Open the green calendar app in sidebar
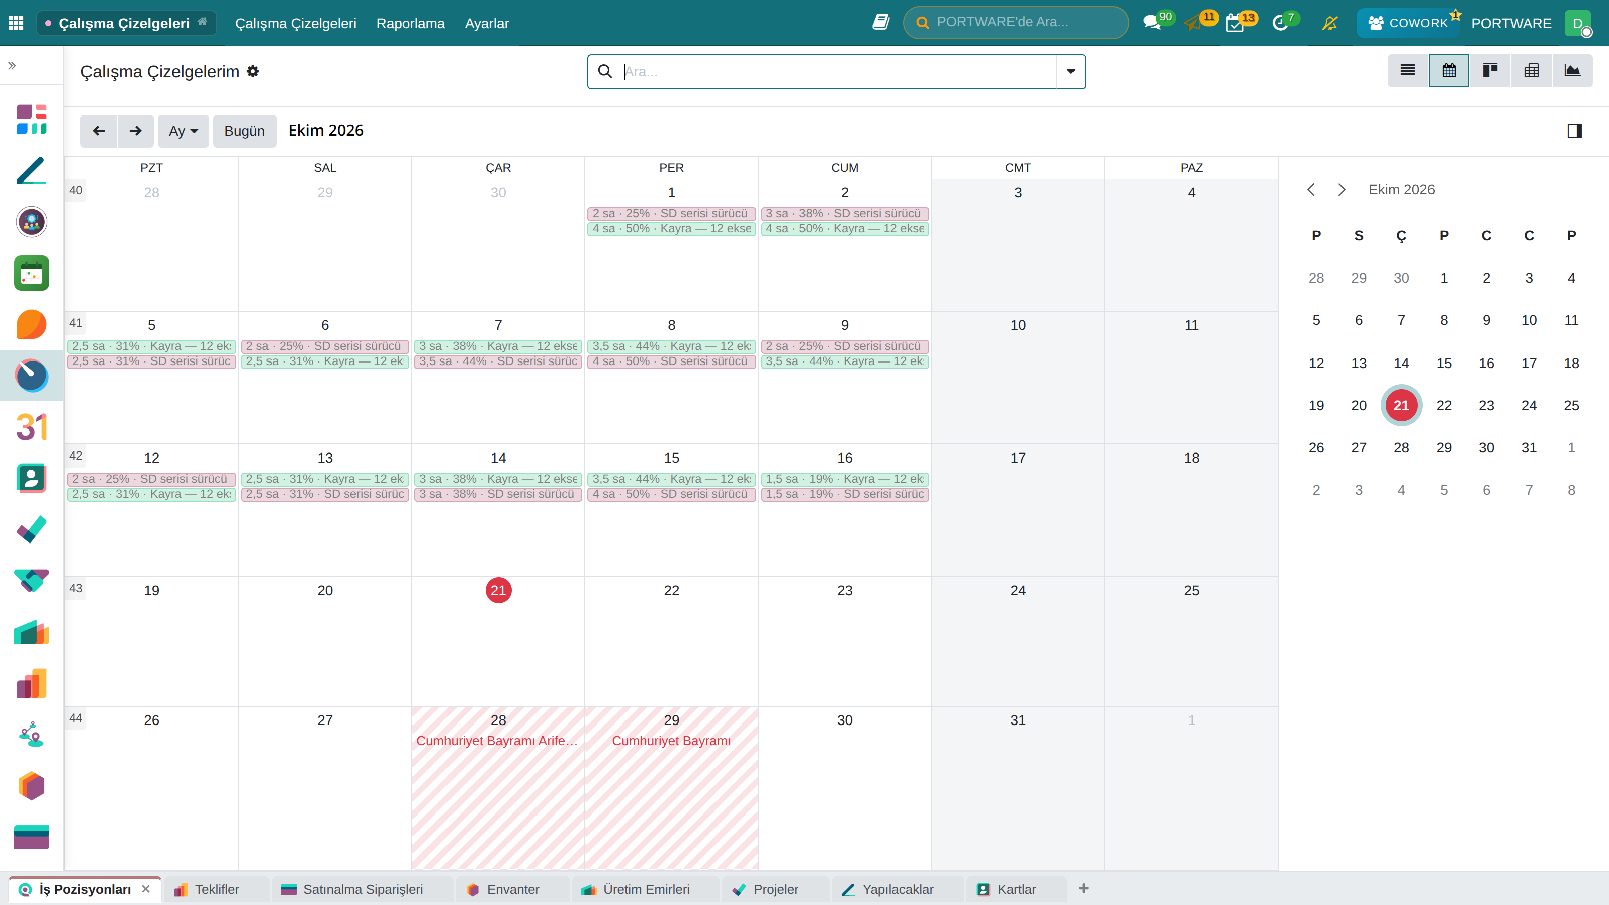 tap(31, 273)
